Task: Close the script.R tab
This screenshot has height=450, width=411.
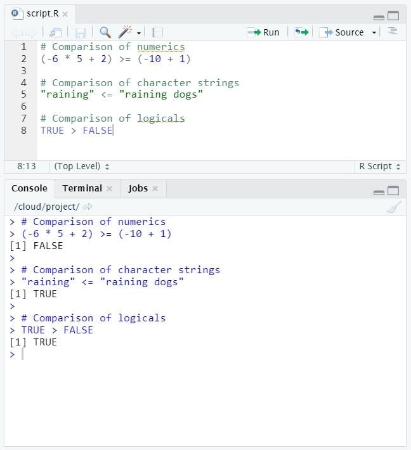Action: click(x=65, y=14)
